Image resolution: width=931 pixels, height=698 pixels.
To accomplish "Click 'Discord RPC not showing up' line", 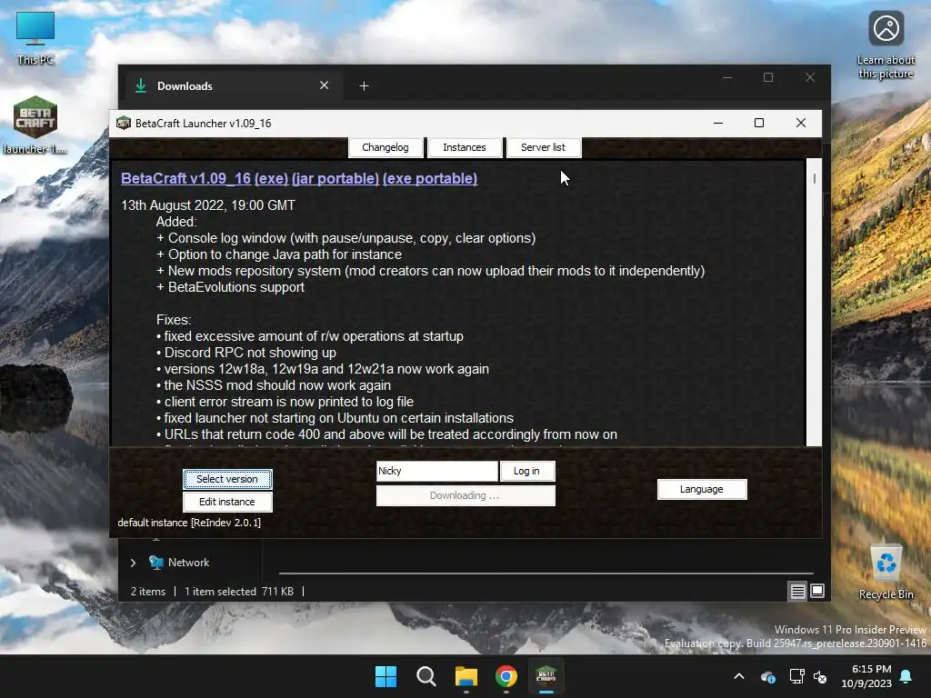I will point(245,353).
